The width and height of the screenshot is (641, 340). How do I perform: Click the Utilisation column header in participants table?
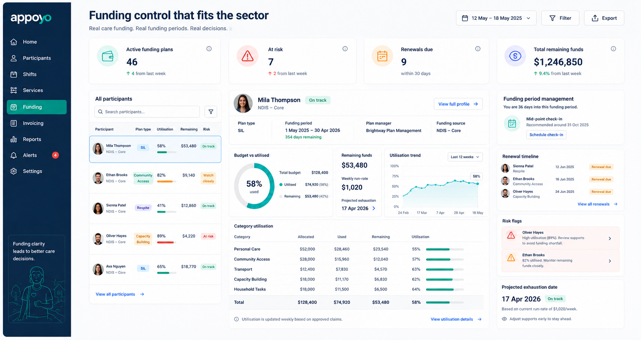tap(165, 129)
